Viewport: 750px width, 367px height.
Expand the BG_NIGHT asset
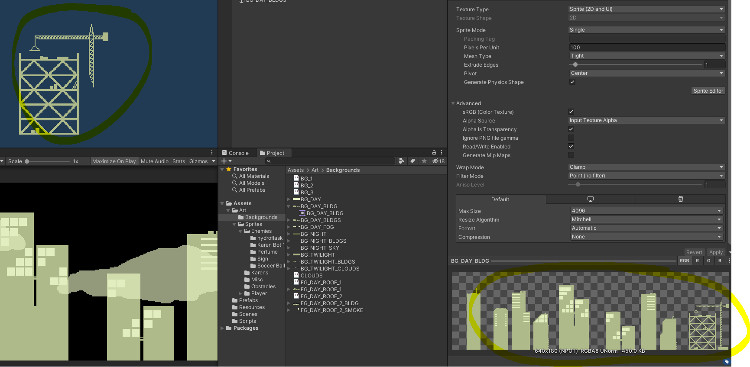[289, 234]
